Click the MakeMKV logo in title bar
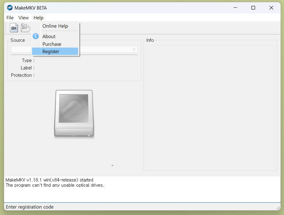The image size is (284, 215). (x=10, y=8)
